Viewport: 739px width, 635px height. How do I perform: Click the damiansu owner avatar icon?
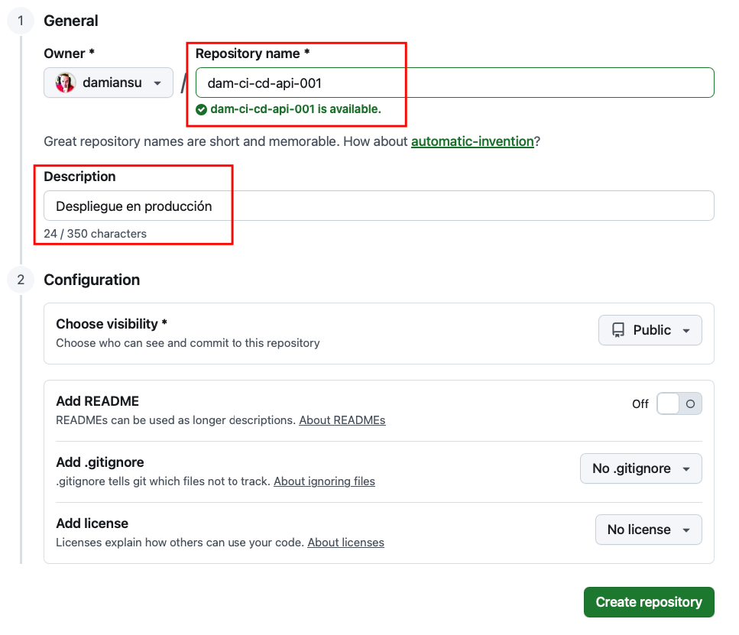pos(66,83)
